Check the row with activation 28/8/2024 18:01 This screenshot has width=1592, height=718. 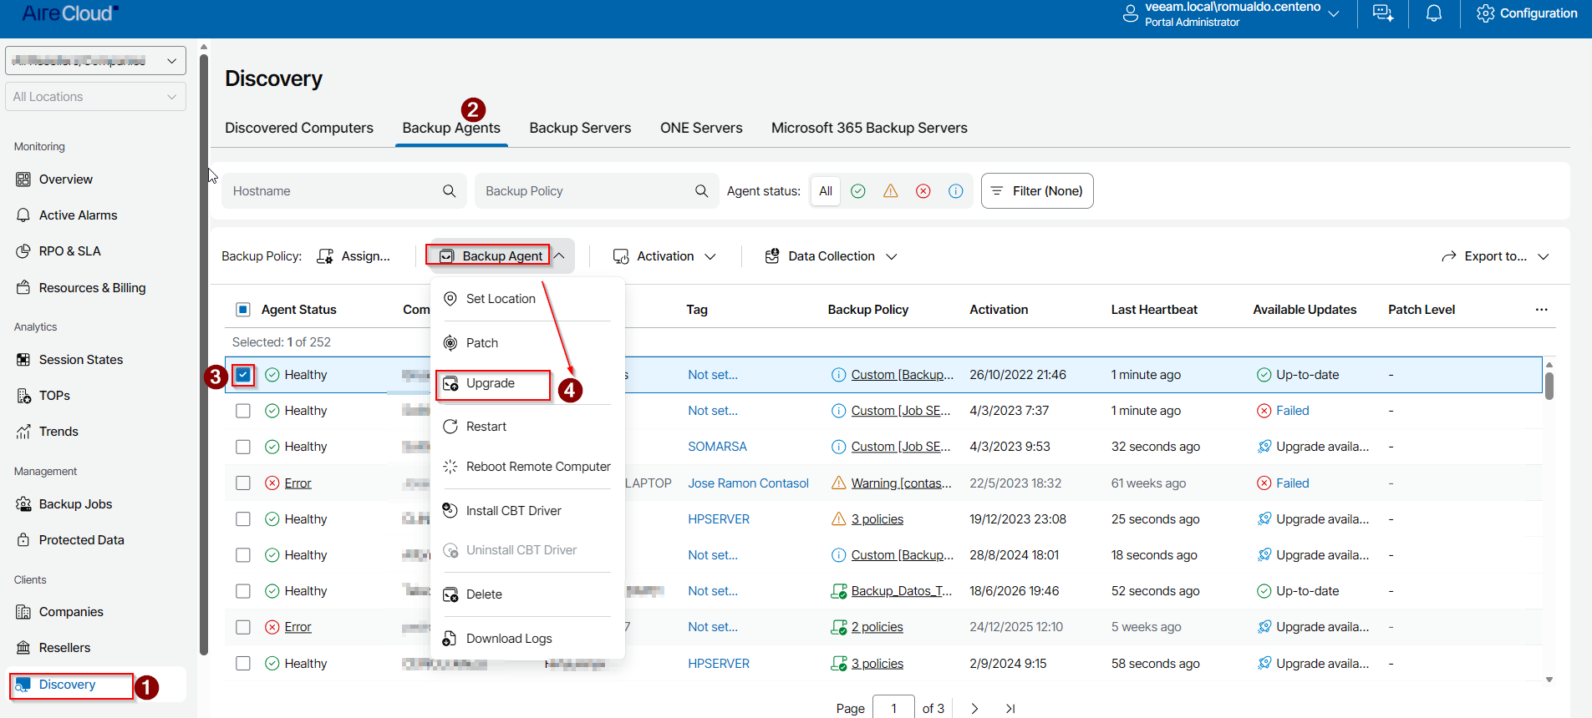pyautogui.click(x=243, y=555)
